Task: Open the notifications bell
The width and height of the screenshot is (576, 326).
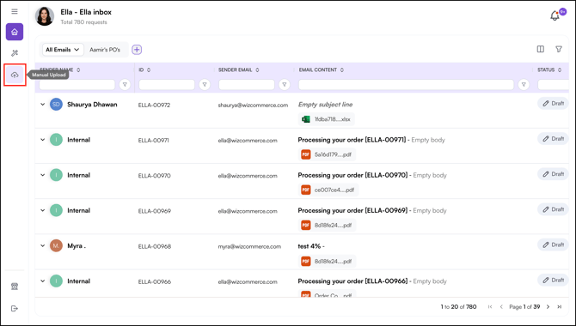Action: point(555,15)
